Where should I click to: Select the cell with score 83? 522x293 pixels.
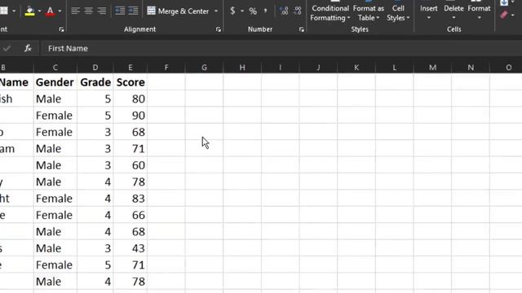(130, 199)
